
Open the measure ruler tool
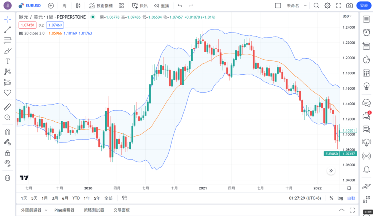[7, 107]
